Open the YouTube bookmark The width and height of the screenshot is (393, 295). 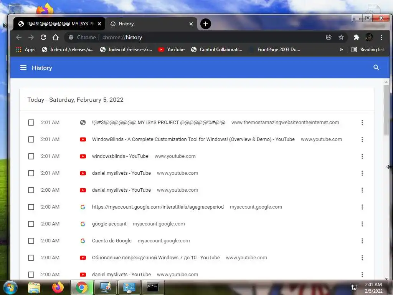point(172,50)
